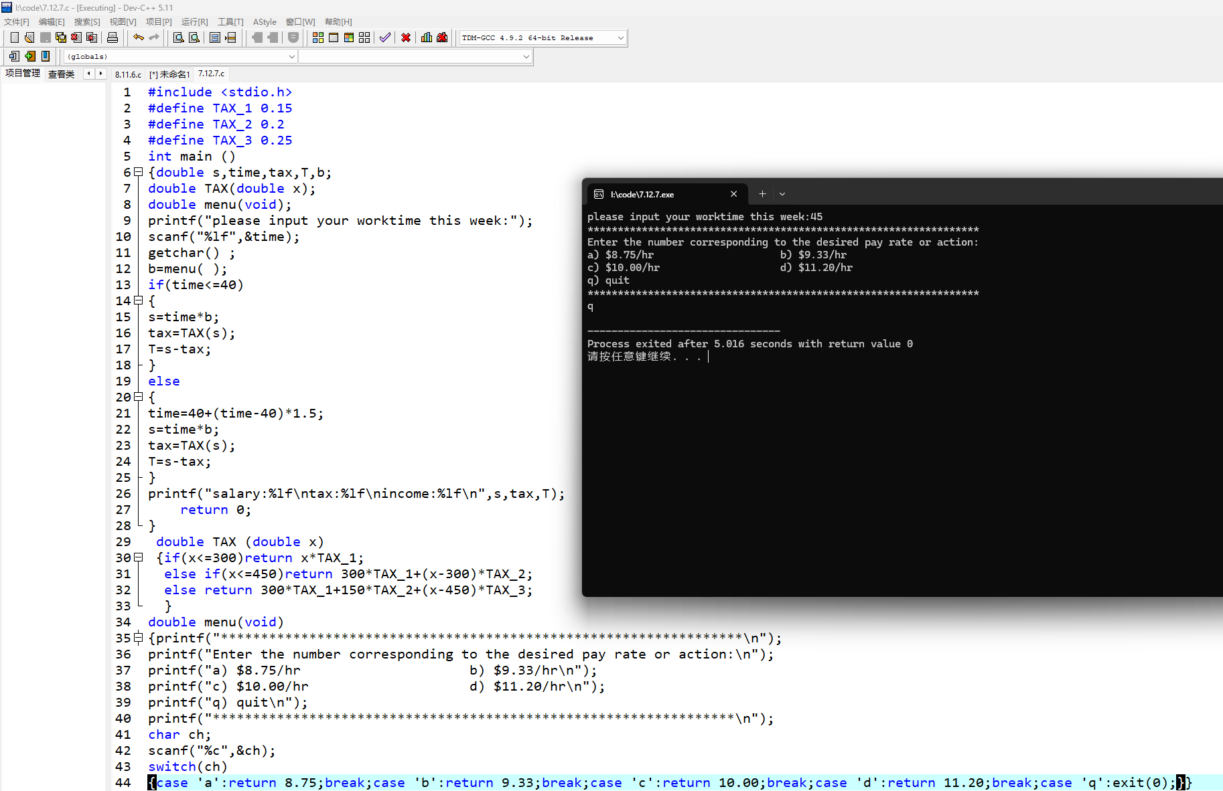The height and width of the screenshot is (791, 1223).
Task: Click the Toggle bookmark shield icon
Action: pos(293,37)
